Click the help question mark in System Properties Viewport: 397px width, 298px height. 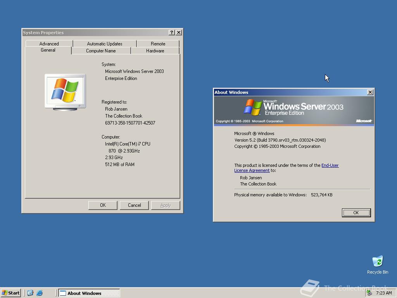point(171,33)
